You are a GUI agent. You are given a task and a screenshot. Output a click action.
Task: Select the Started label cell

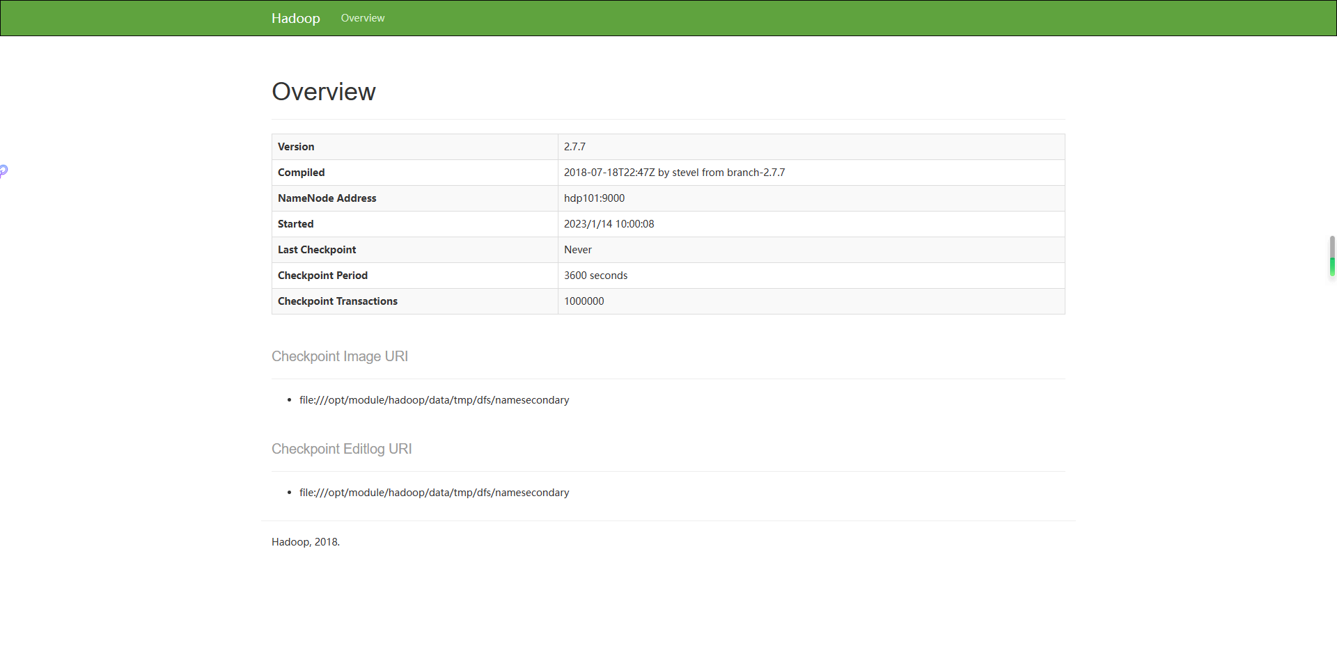tap(415, 224)
